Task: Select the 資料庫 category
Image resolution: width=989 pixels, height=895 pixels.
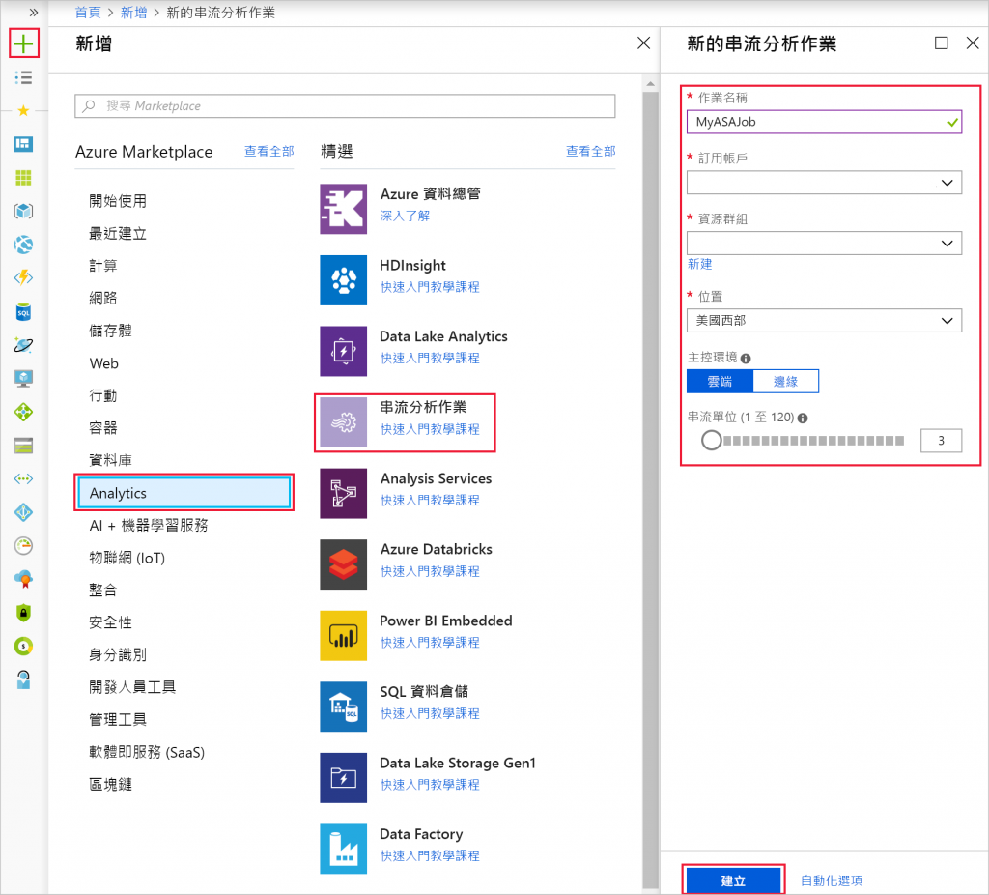Action: (x=110, y=460)
